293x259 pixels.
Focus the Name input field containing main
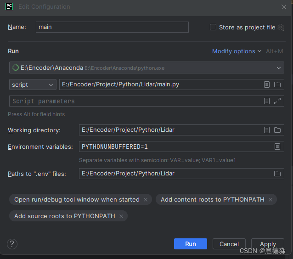pyautogui.click(x=112, y=27)
